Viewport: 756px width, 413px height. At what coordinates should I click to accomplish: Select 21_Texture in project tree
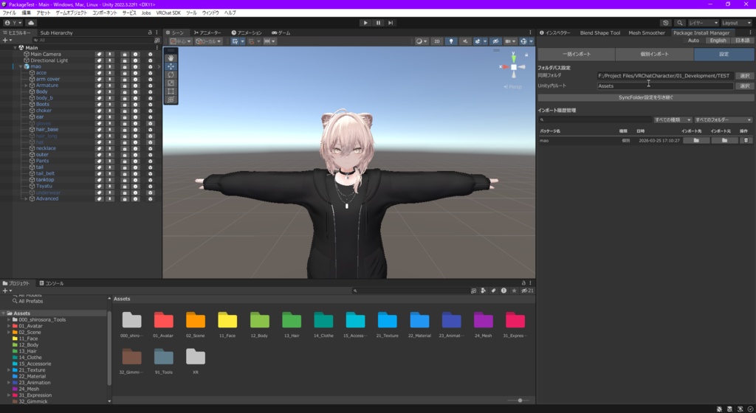click(32, 370)
